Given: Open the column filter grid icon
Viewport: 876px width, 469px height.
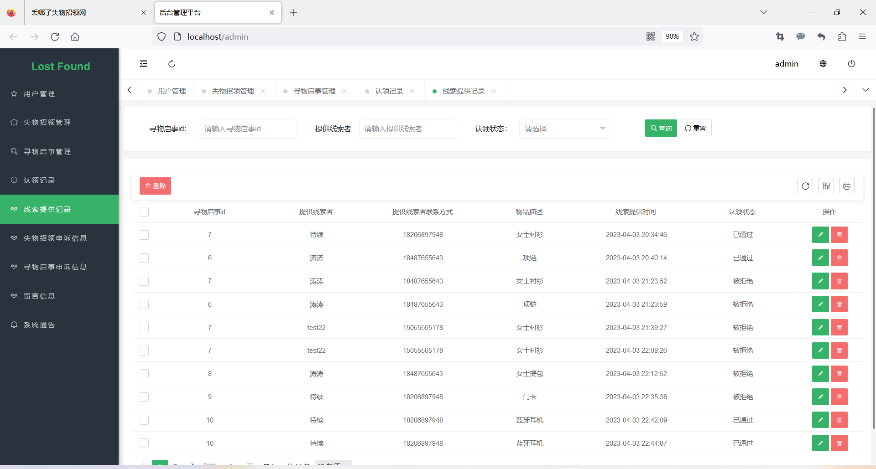Looking at the screenshot, I should coord(826,186).
